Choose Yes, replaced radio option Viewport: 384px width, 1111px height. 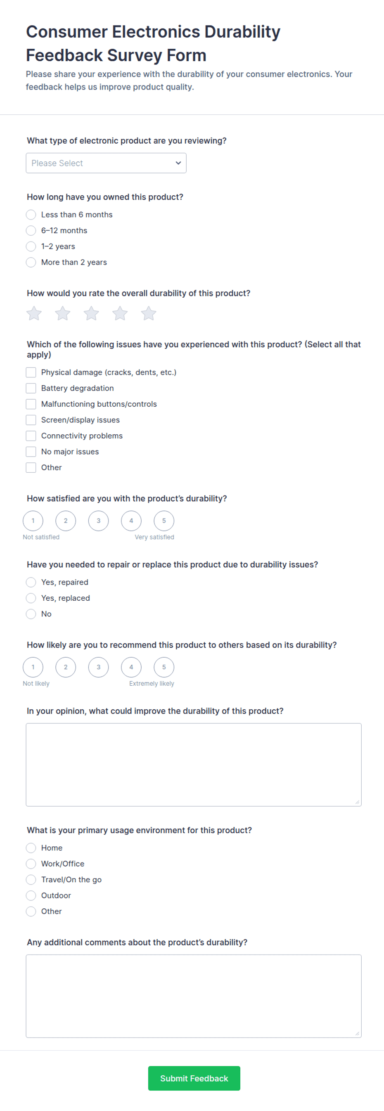click(31, 598)
